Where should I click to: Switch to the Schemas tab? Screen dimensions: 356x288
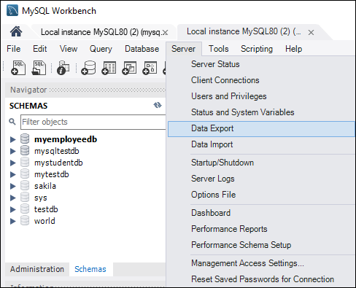coord(90,269)
